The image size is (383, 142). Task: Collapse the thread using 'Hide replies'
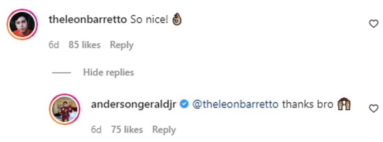click(108, 72)
